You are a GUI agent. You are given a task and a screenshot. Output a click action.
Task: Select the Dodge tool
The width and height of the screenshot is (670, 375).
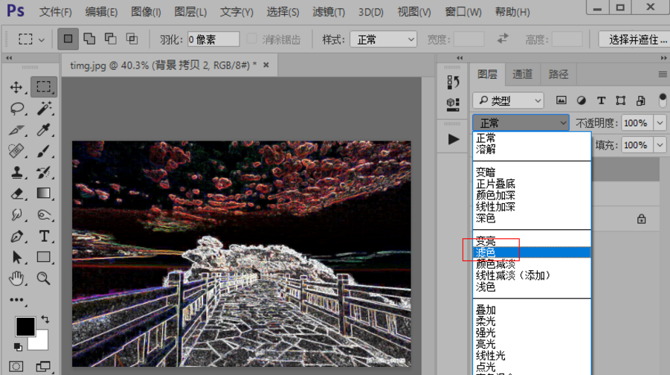click(44, 214)
